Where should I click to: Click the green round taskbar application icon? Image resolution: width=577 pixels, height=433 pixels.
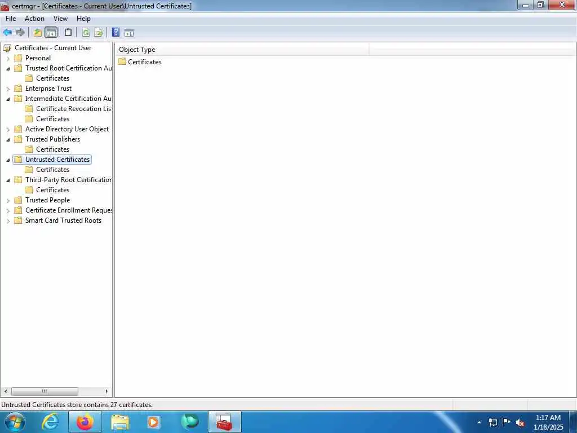pos(190,422)
